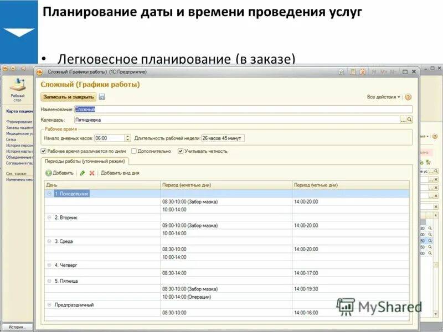This screenshot has height=332, width=443.
Task: Uncheck 'Учитывать четность'
Action: [x=181, y=151]
